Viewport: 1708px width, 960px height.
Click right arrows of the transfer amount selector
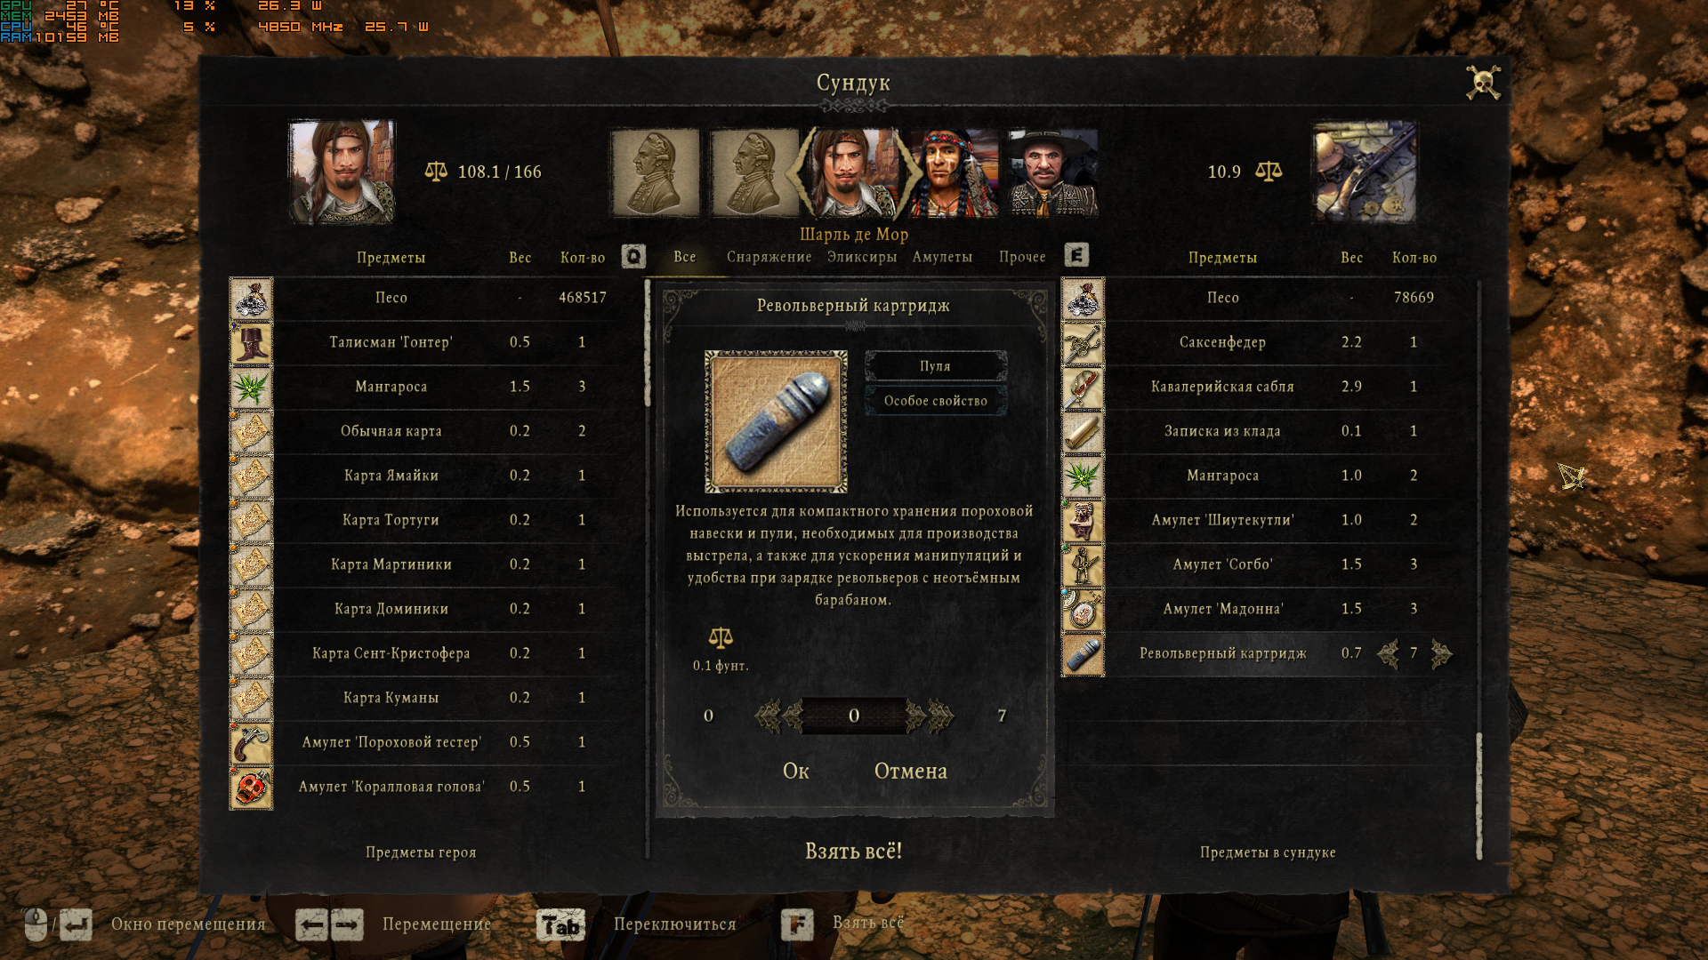click(931, 716)
